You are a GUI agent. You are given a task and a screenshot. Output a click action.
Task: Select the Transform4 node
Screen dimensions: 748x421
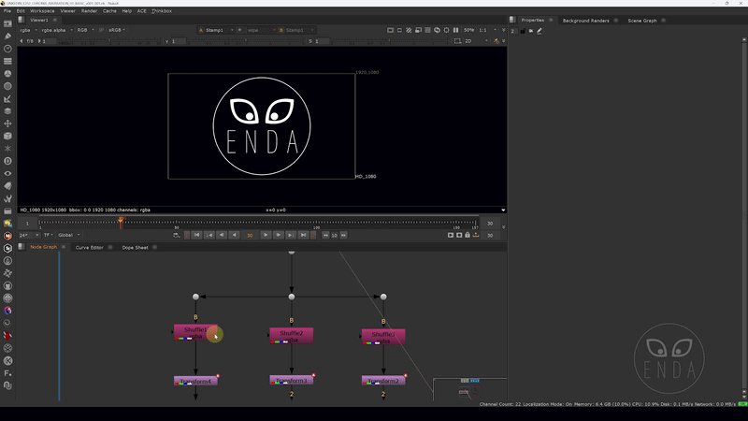[x=195, y=381]
